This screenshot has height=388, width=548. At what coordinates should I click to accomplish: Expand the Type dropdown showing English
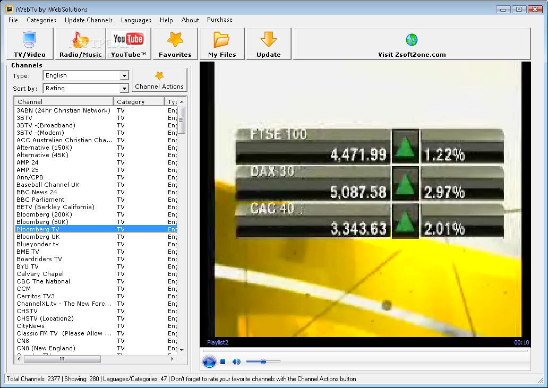click(x=124, y=75)
